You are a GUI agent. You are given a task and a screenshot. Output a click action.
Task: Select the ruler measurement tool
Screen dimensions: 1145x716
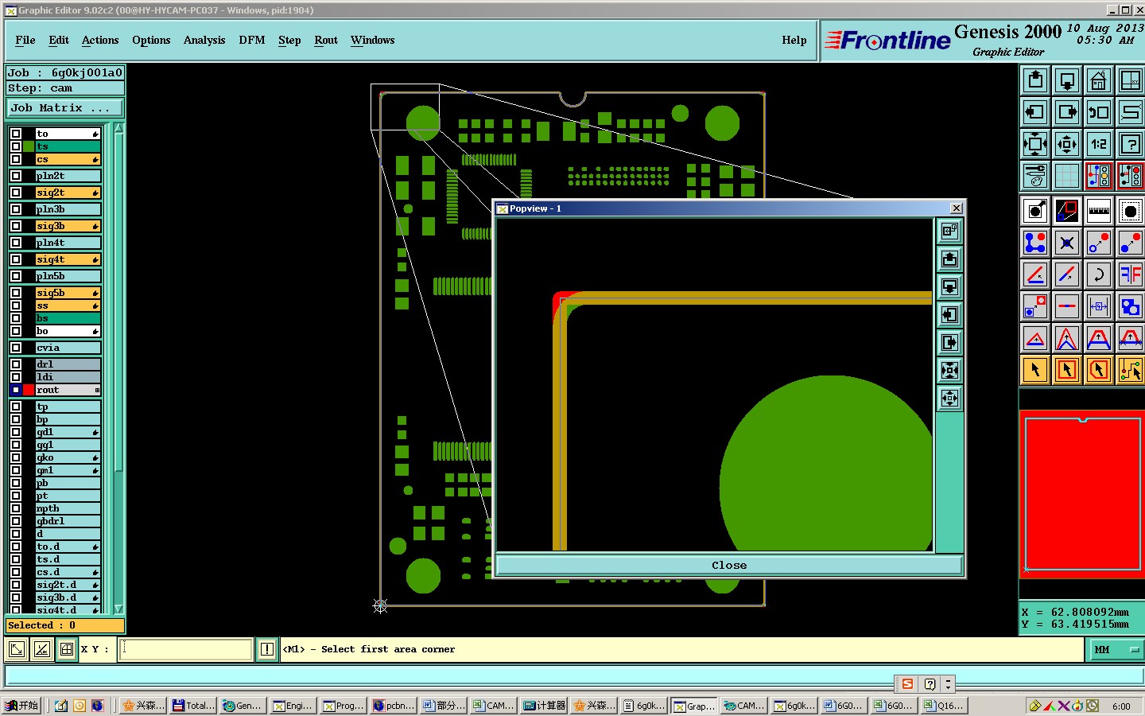click(1099, 211)
